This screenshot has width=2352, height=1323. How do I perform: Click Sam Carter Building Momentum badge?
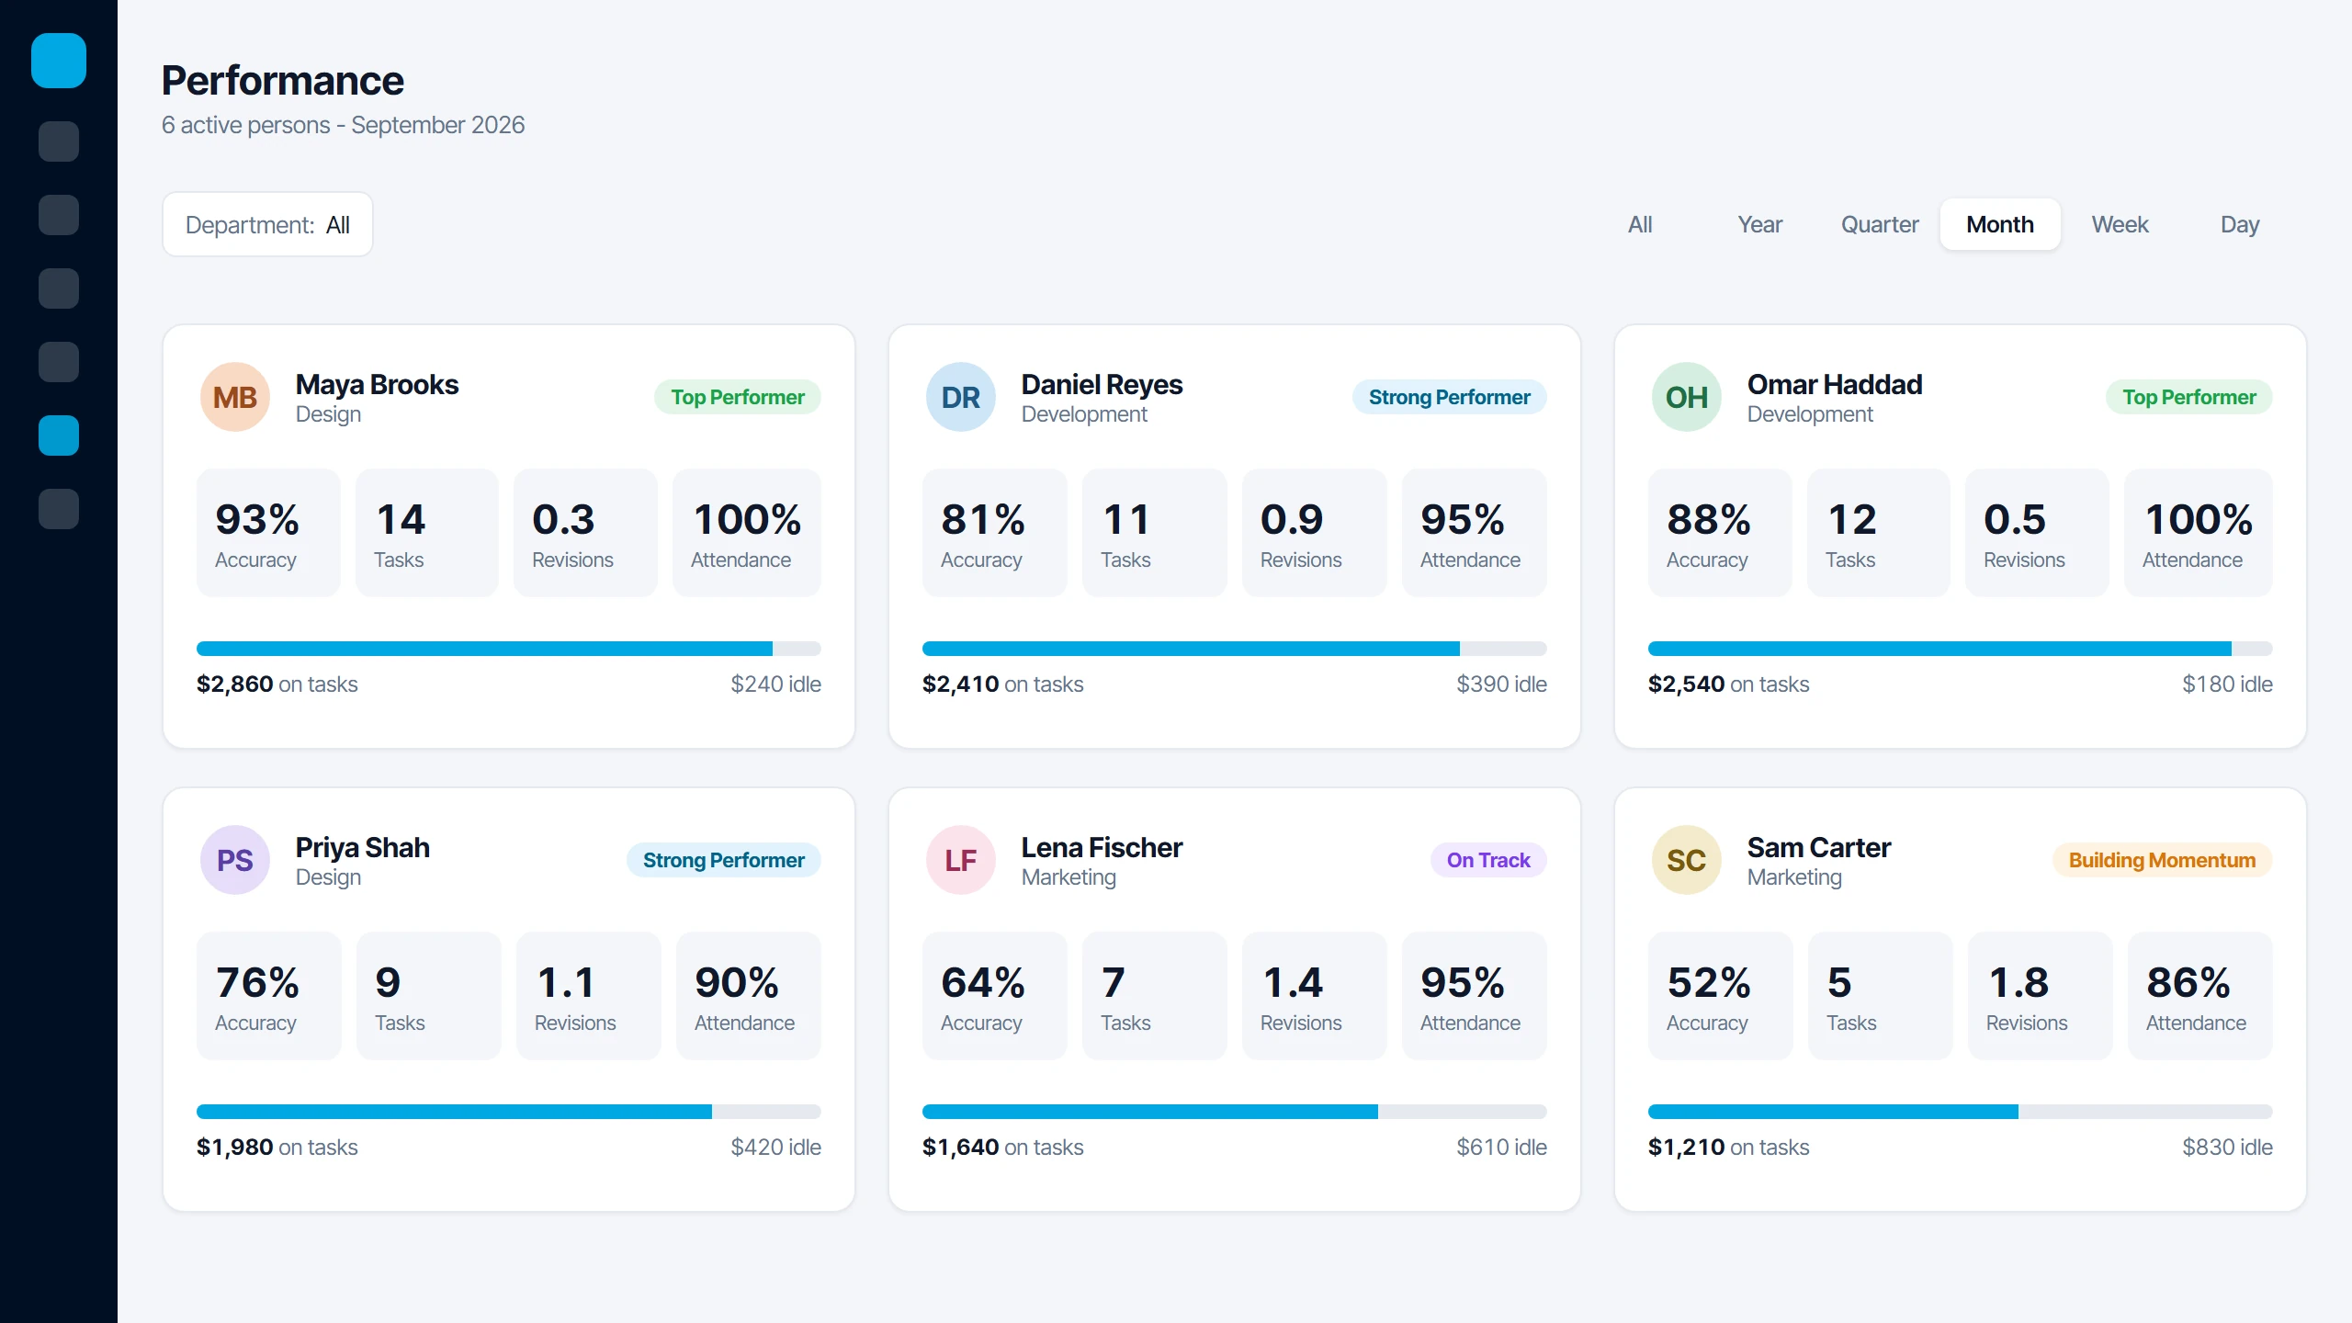pos(2163,860)
